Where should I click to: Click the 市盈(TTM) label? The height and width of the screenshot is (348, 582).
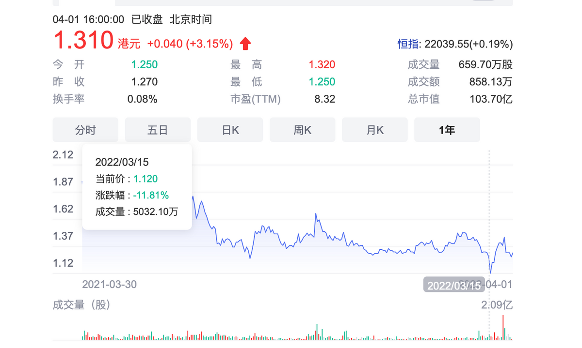(255, 99)
